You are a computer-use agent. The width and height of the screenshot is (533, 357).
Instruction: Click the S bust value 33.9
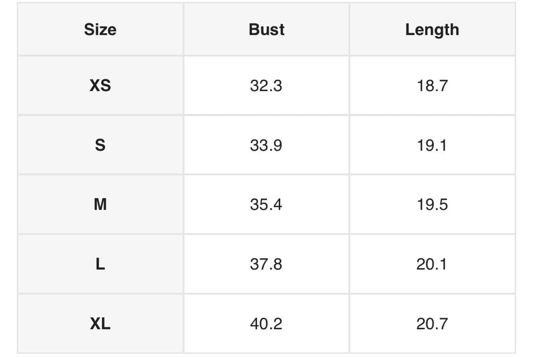click(266, 145)
